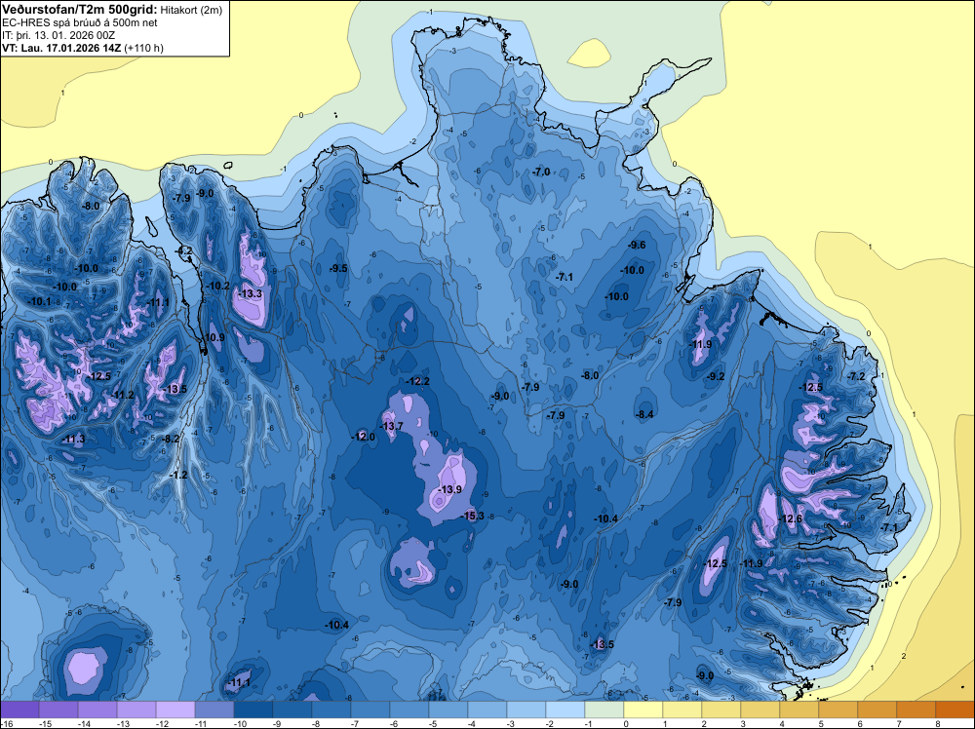Click the -13.9 temperature value
The image size is (975, 729).
click(x=449, y=489)
